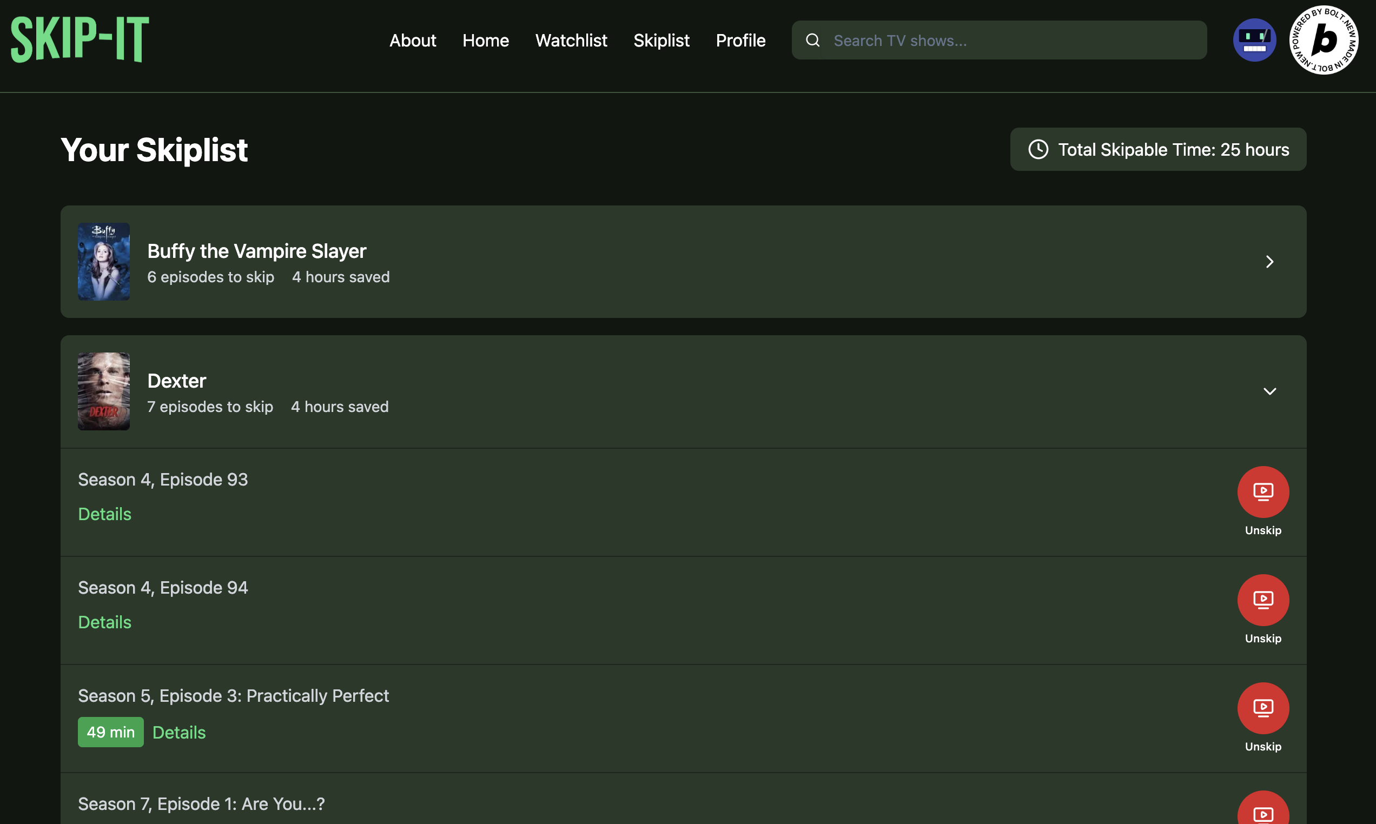Click the '6 episodes to skip' text
This screenshot has width=1376, height=824.
tap(210, 277)
